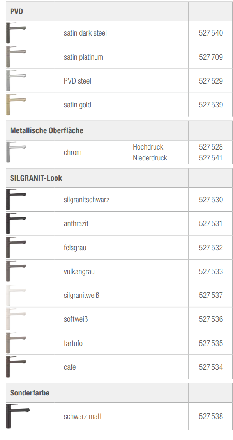Click the anthrazit faucet thumbnail
Image resolution: width=233 pixels, height=440 pixels.
click(x=16, y=223)
